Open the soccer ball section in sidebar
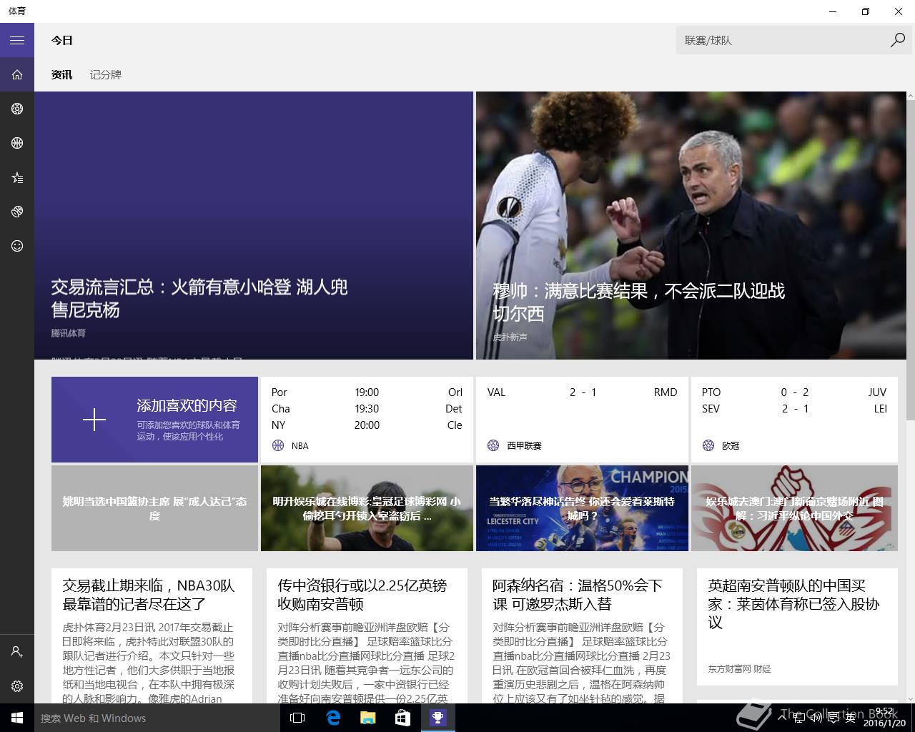This screenshot has height=732, width=915. pos(17,109)
